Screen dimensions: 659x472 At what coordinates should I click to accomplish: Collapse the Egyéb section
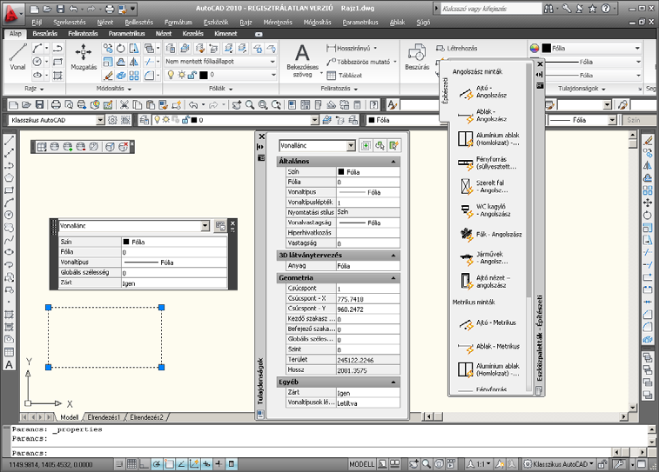pos(393,382)
